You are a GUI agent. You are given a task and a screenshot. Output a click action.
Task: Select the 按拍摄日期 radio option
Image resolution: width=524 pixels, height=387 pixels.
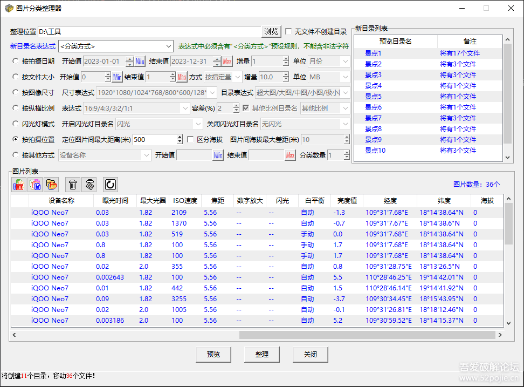16,62
